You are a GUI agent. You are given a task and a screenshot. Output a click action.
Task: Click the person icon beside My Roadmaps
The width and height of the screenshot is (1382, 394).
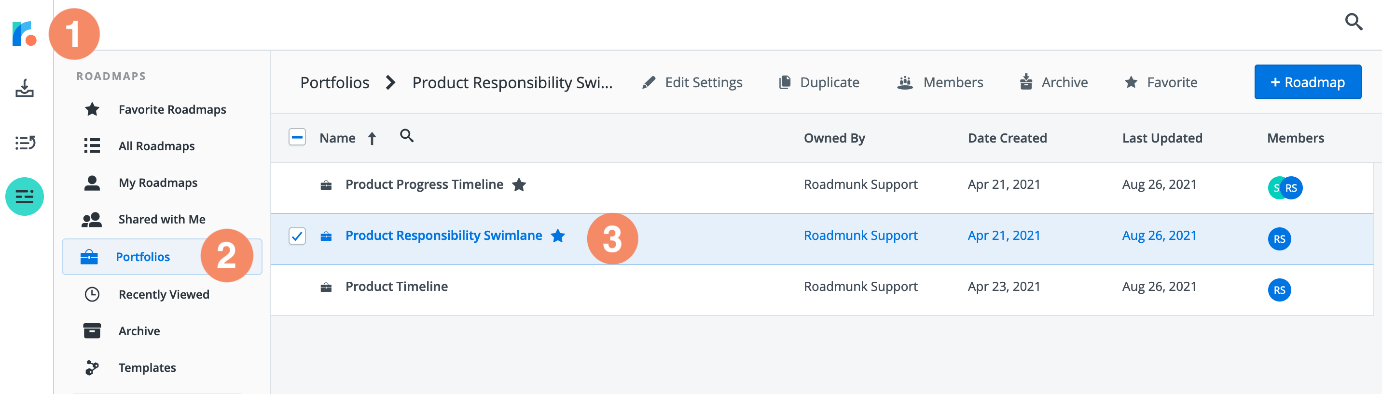[92, 183]
